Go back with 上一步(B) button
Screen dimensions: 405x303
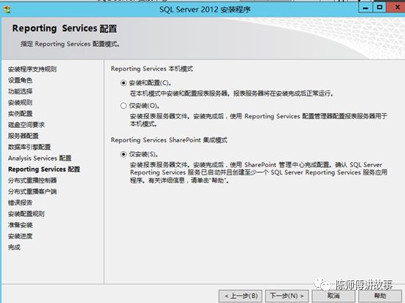[x=241, y=296]
